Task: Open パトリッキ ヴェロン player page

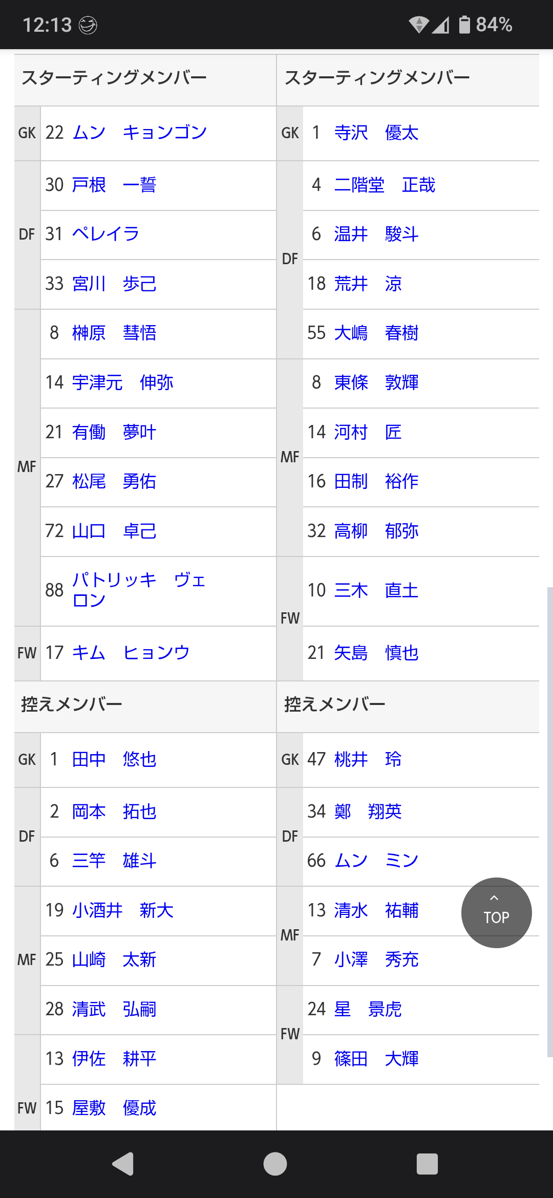Action: tap(138, 590)
